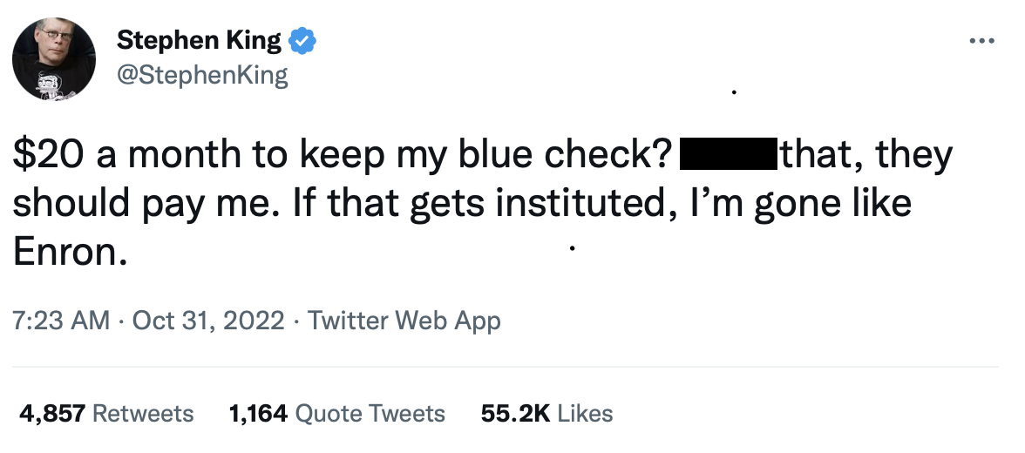Click the words "that, they" after the redaction

tap(866, 156)
